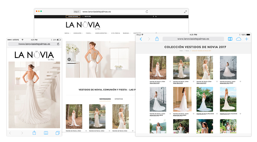
Task: Click the desktop browser URL field
Action: click(111, 12)
